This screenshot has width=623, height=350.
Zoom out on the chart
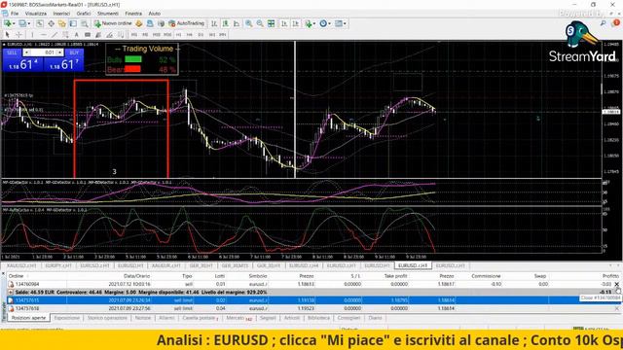pos(260,23)
